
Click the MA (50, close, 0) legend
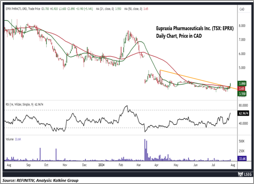[x=133, y=9]
